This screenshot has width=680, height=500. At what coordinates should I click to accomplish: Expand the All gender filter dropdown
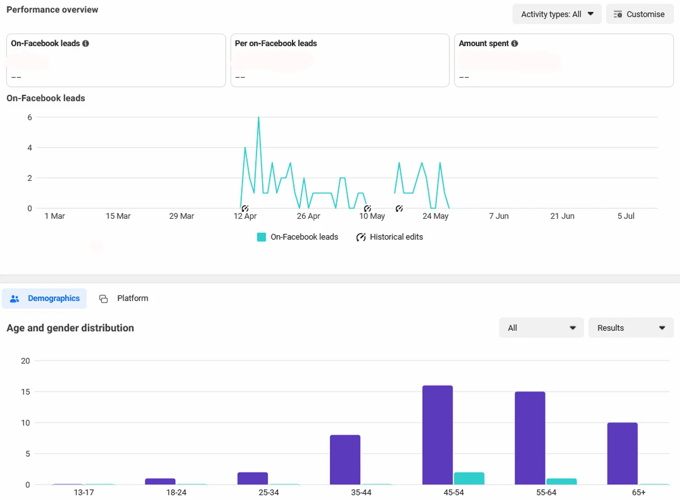[x=541, y=328]
